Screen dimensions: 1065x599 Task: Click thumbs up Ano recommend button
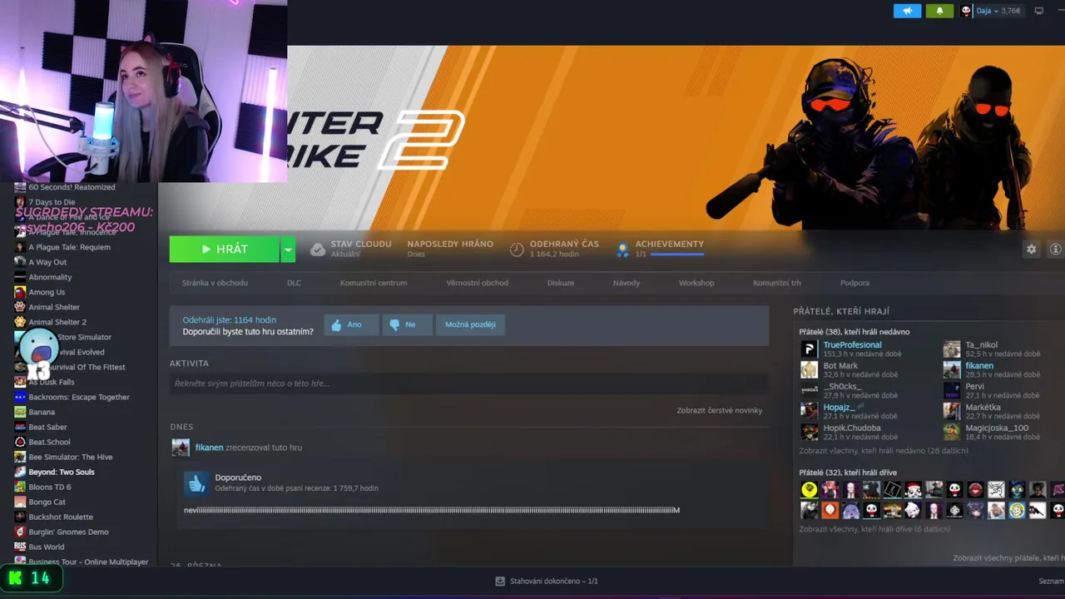(351, 324)
